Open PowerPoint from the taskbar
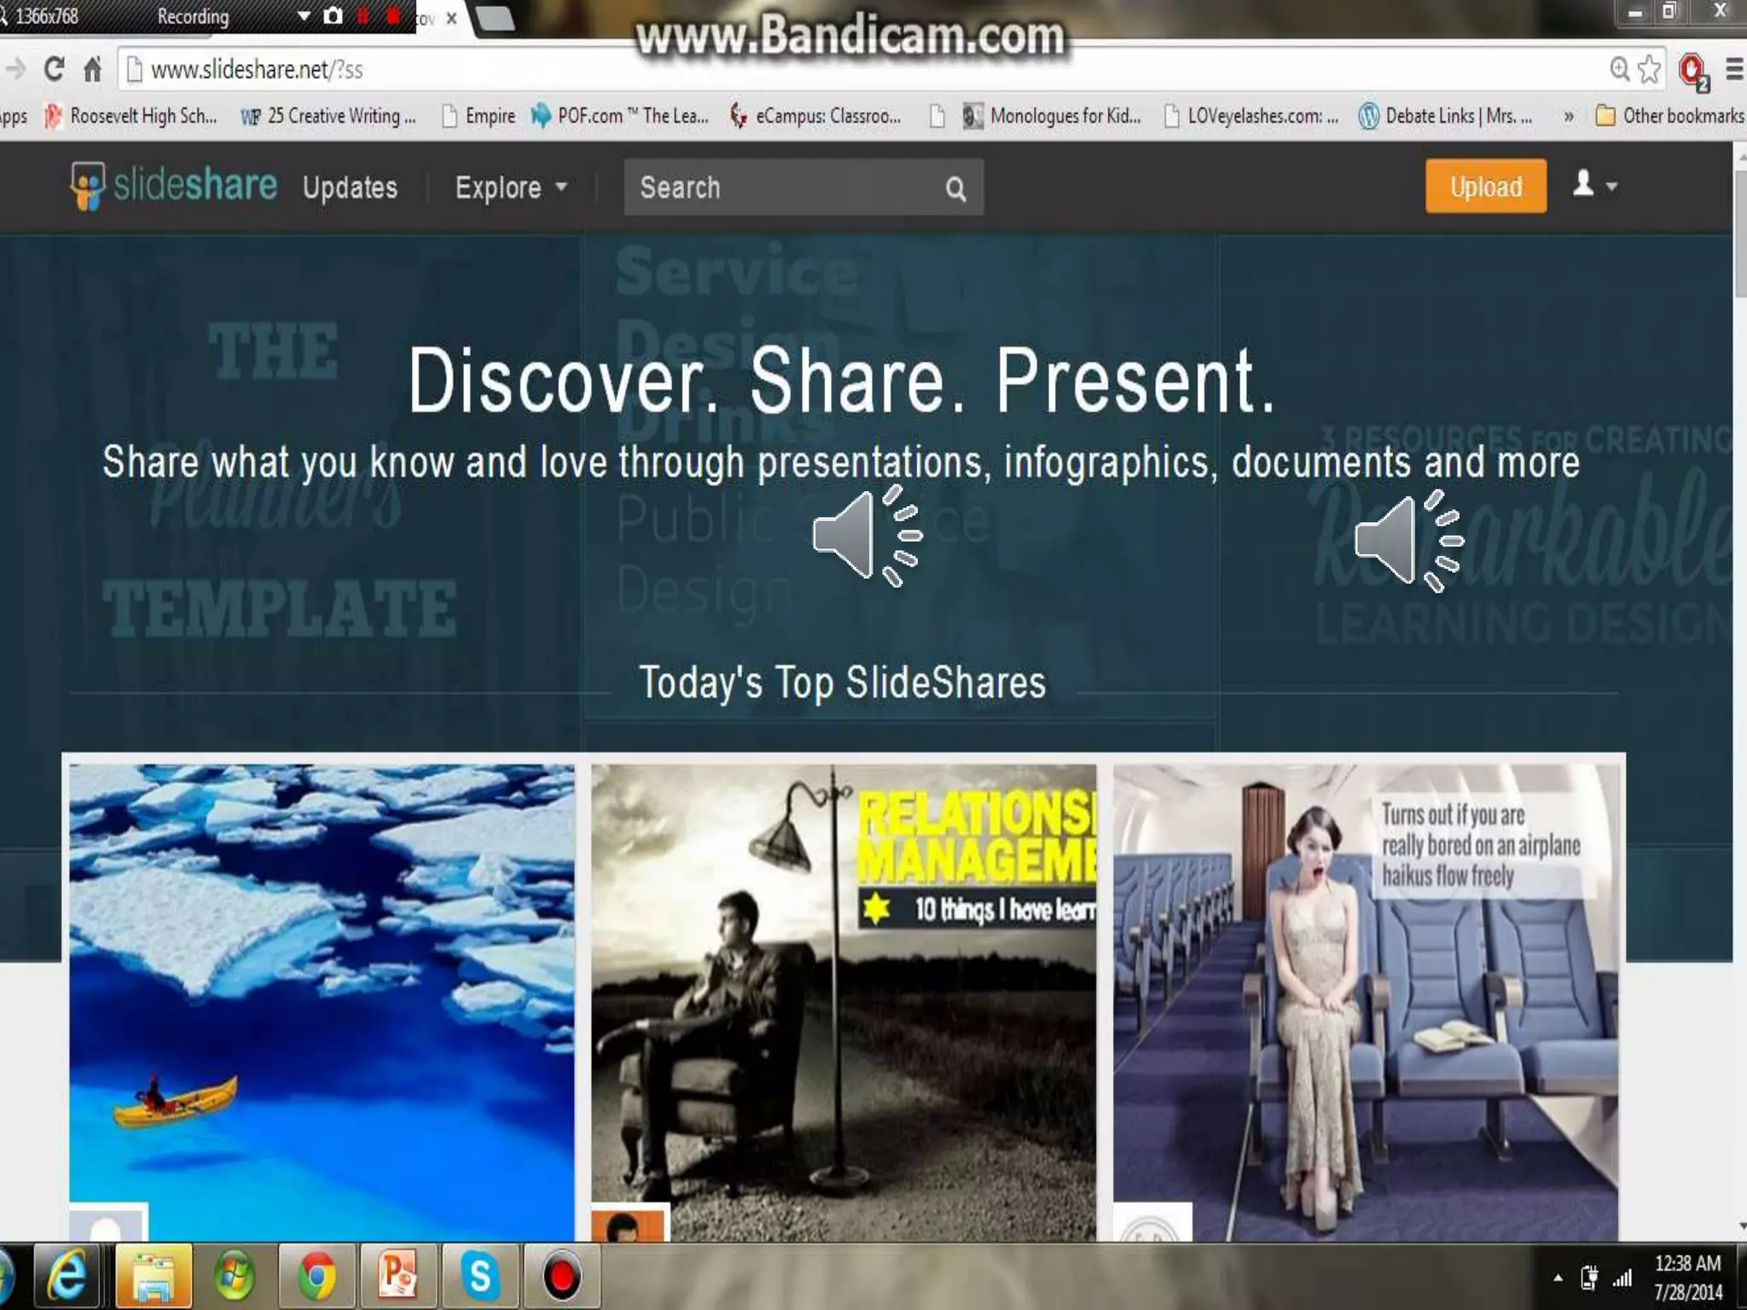The width and height of the screenshot is (1747, 1310). [398, 1277]
